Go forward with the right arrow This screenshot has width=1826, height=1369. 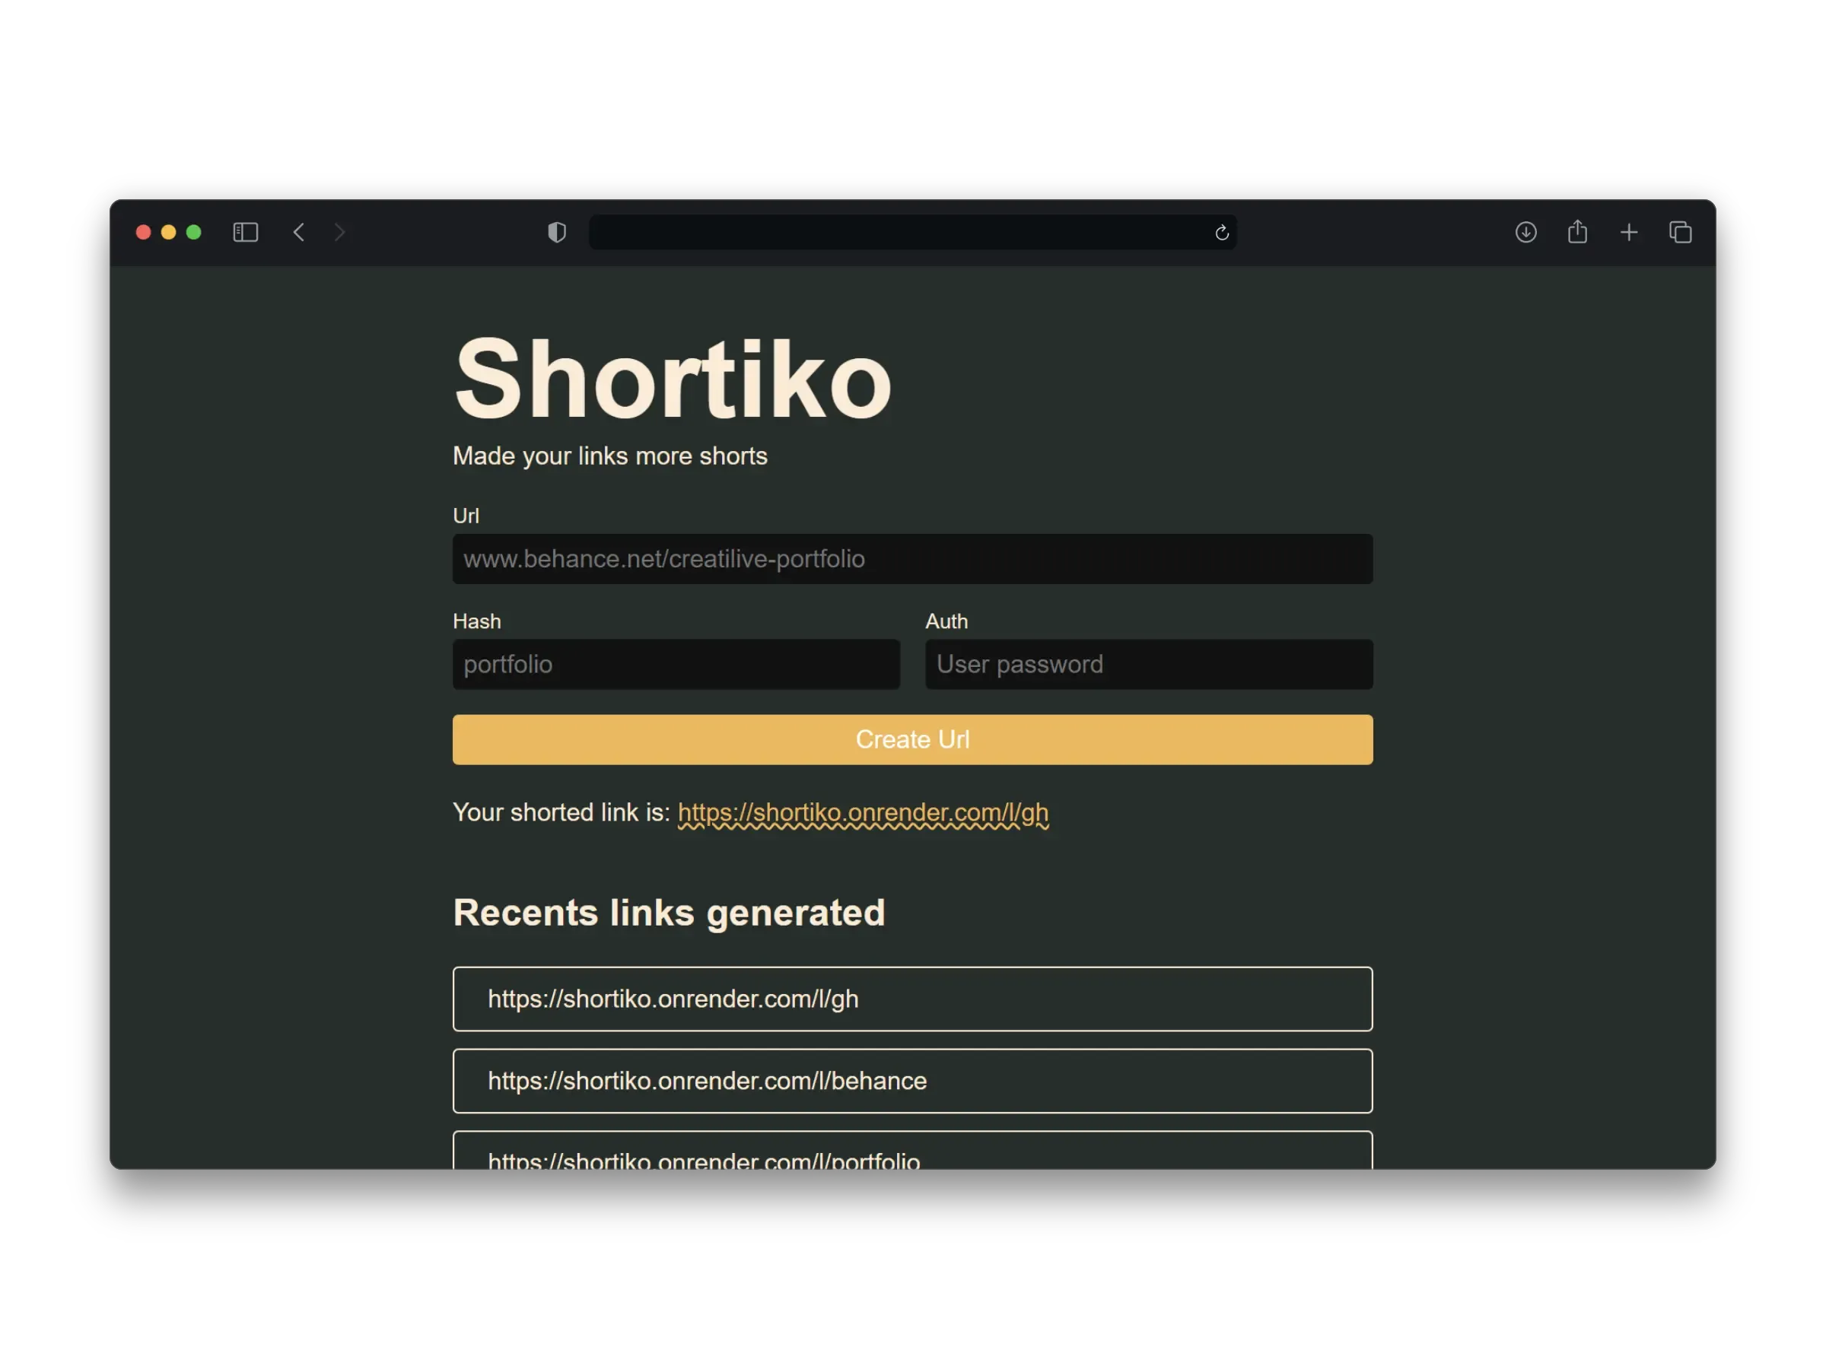339,233
